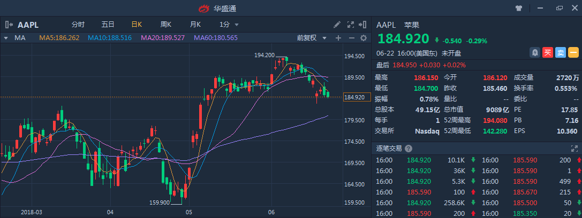This screenshot has width=582, height=218.
Task: Switch to the 分时 chart tab
Action: point(78,25)
